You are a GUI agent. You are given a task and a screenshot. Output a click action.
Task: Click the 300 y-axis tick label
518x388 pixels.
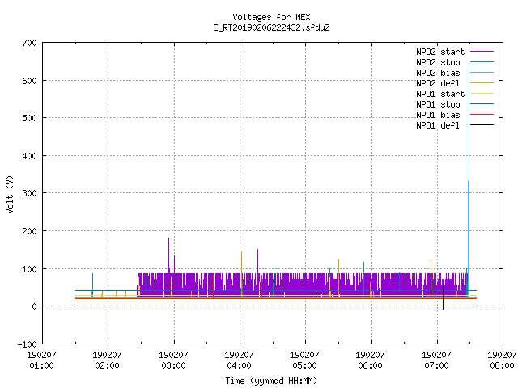coord(30,193)
